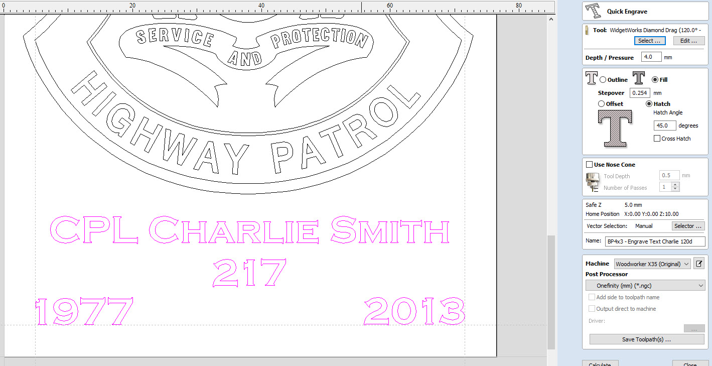Click the diamond drag tool icon
Image resolution: width=712 pixels, height=366 pixels.
pyautogui.click(x=587, y=31)
